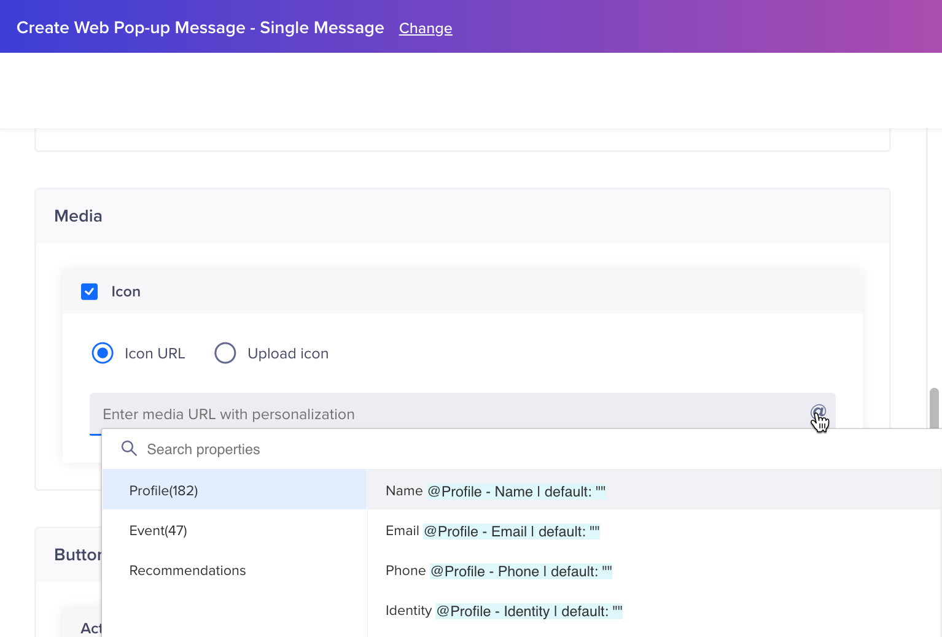This screenshot has width=942, height=637.
Task: Choose the Identity profile property
Action: [654, 611]
